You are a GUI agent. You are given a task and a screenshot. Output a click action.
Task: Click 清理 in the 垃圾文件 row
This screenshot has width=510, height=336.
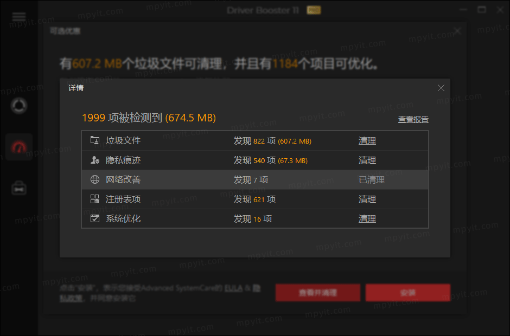tap(367, 141)
